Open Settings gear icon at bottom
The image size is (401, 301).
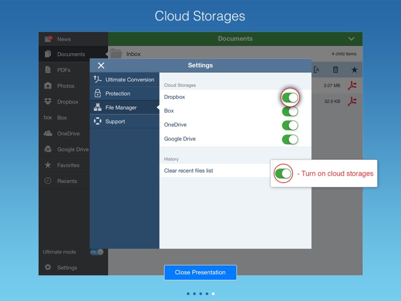(x=48, y=268)
